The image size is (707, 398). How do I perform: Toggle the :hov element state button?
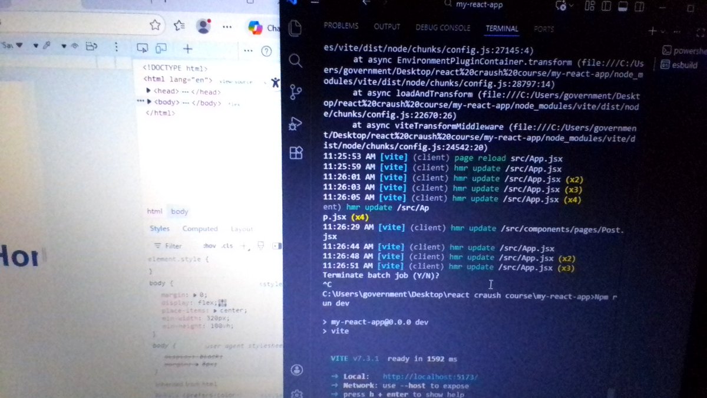209,246
